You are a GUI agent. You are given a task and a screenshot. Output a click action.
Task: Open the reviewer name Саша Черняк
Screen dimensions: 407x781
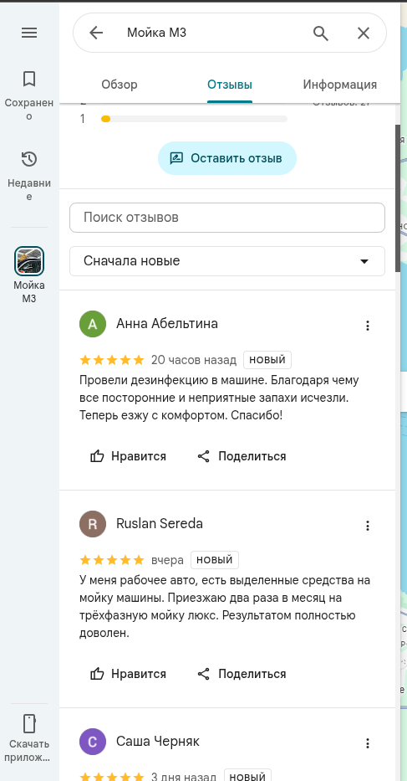point(158,741)
